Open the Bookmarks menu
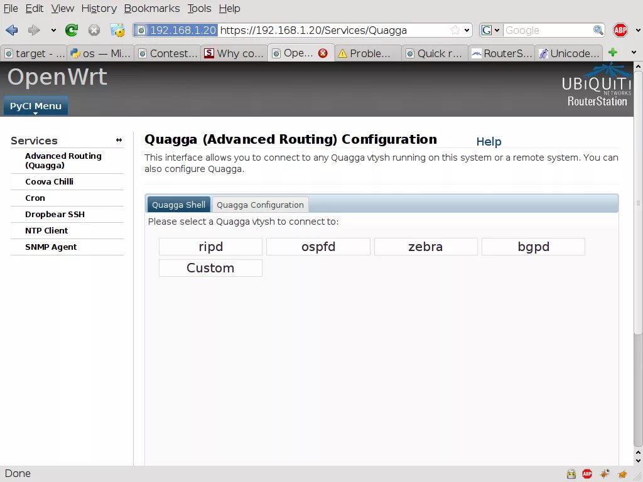 (152, 8)
